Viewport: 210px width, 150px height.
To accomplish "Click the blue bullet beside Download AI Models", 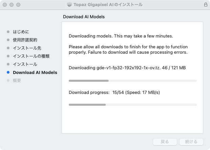I will click(x=8, y=72).
